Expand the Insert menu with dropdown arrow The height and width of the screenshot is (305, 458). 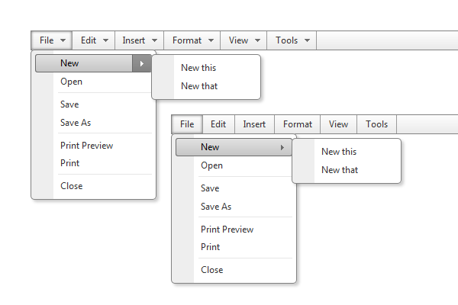tap(140, 40)
